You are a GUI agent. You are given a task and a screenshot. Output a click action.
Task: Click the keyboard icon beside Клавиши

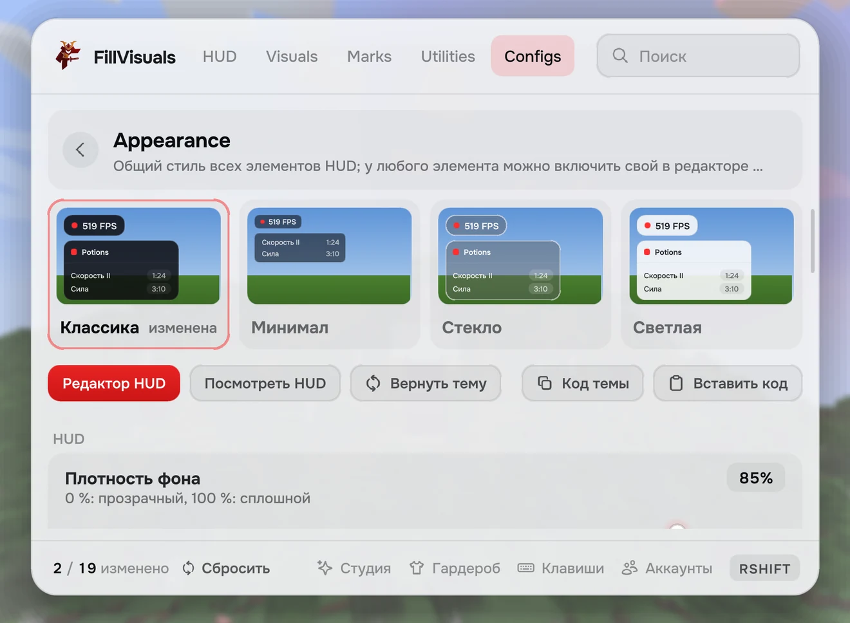coord(526,568)
